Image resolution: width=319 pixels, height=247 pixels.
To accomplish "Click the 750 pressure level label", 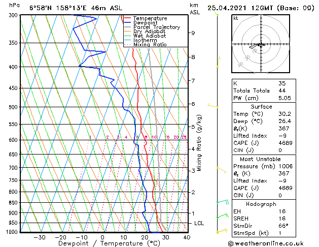I will click(14, 180).
